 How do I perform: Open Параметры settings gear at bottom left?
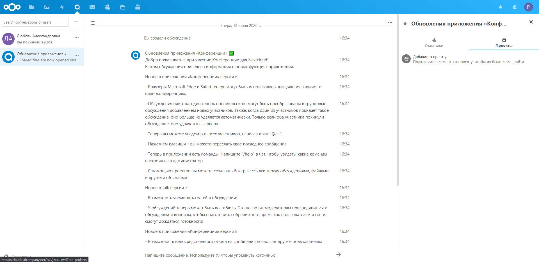[x=6, y=256]
